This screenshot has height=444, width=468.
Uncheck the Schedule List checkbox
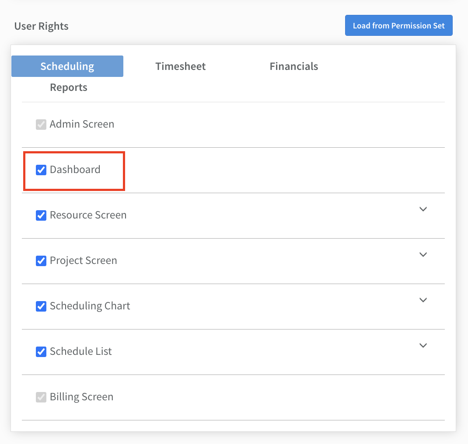click(x=41, y=352)
